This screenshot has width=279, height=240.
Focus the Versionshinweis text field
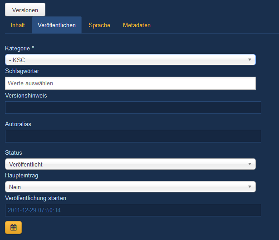[x=133, y=108]
